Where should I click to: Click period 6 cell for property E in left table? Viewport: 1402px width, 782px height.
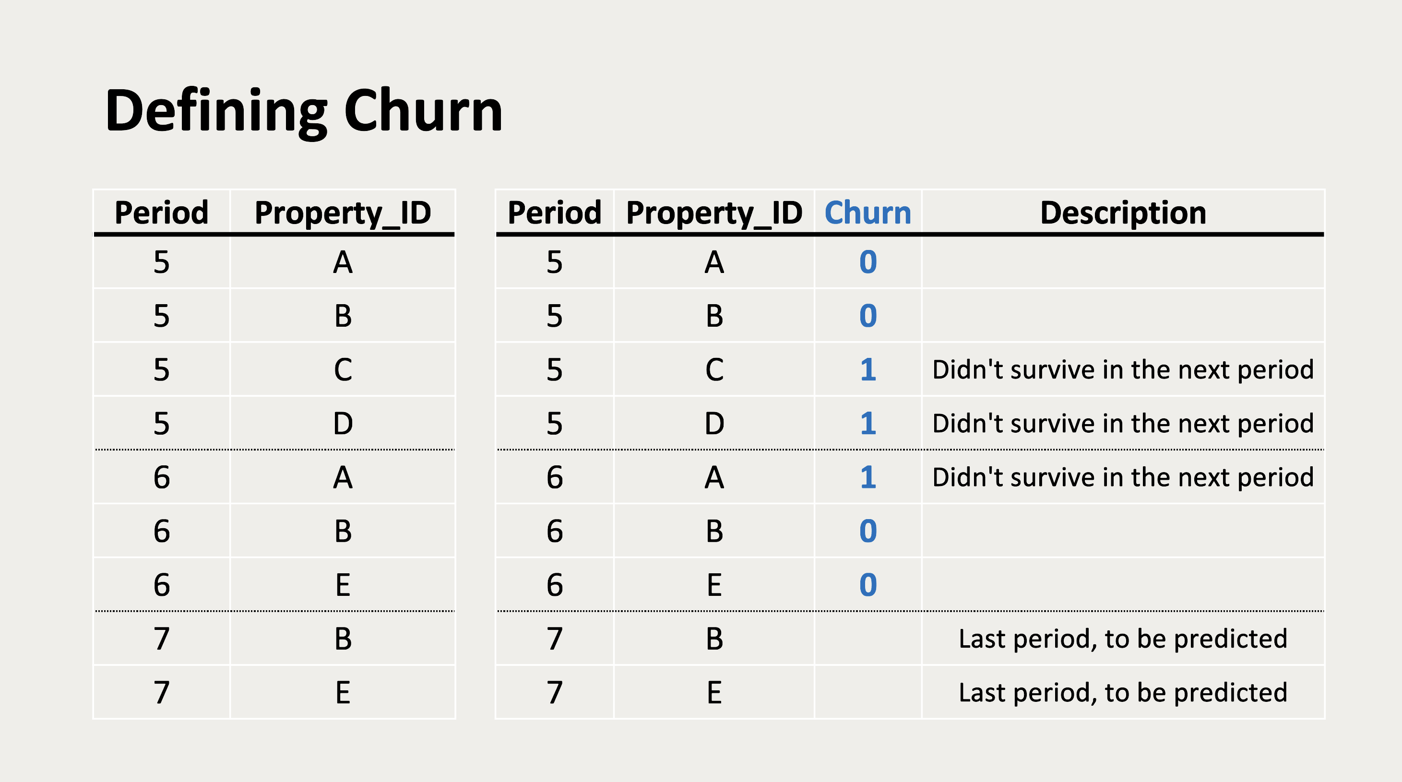coord(162,585)
